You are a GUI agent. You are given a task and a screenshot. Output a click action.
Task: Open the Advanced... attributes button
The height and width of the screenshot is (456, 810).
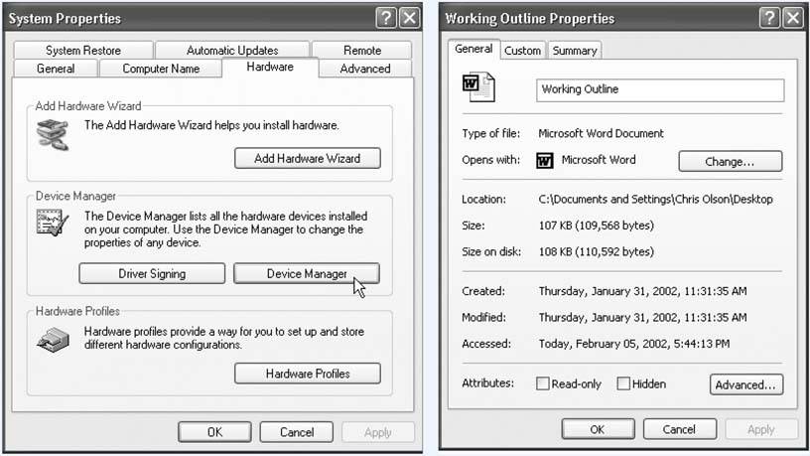(x=745, y=384)
